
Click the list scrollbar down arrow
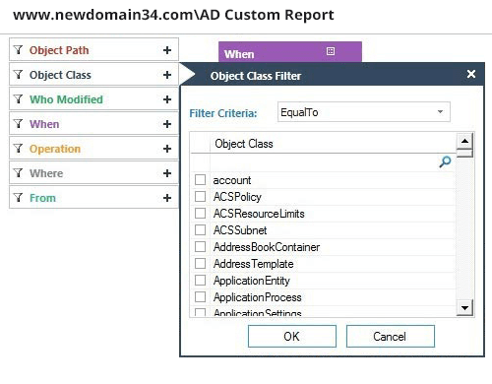[464, 308]
